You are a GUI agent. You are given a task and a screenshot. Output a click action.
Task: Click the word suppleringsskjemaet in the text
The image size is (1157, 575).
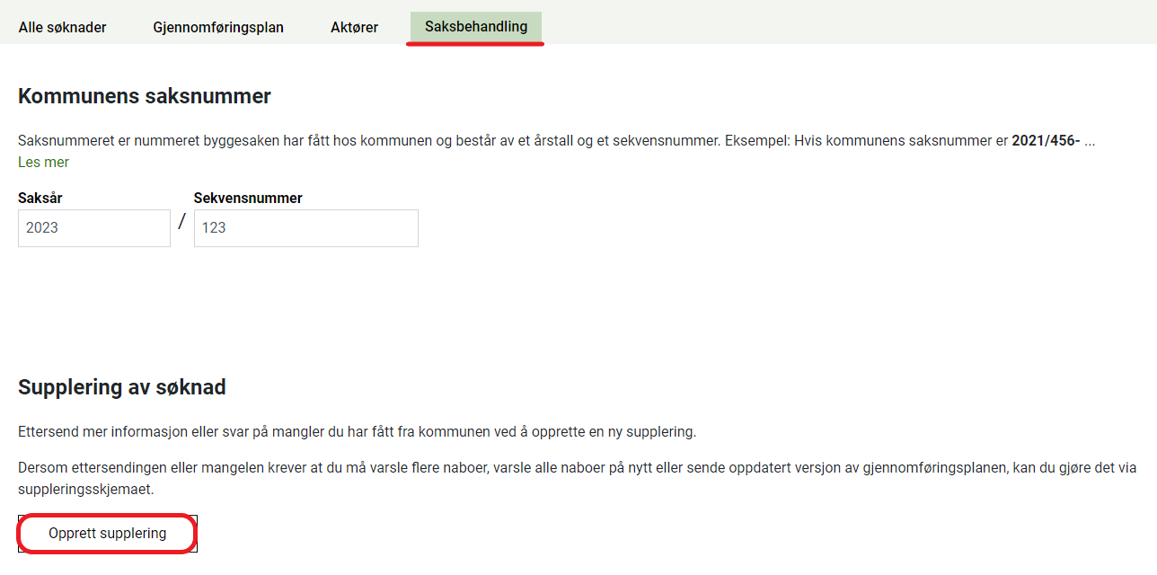point(86,490)
